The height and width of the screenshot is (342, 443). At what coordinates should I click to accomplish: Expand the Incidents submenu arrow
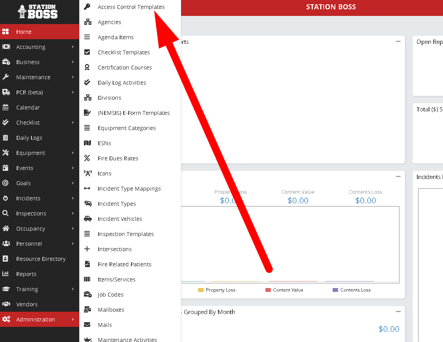[73, 198]
